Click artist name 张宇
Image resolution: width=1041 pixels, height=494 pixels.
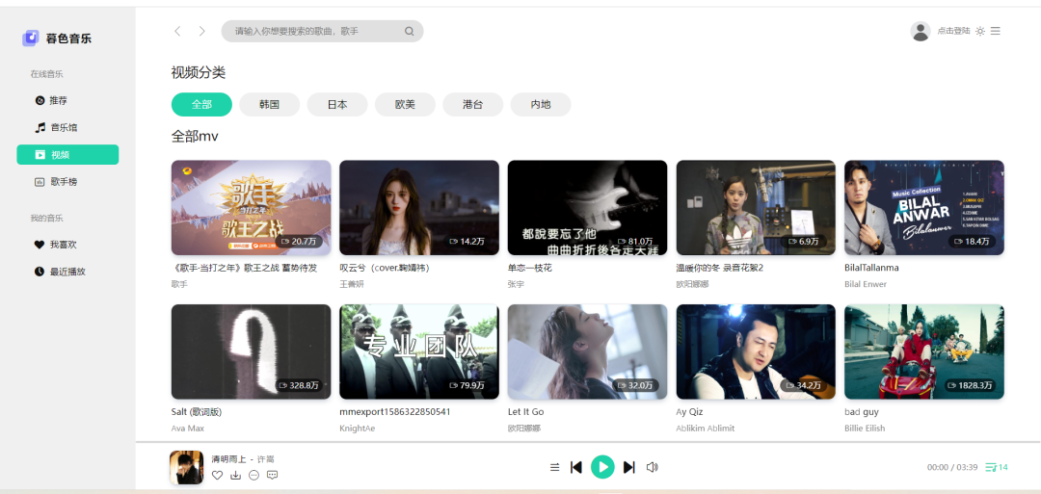tap(516, 284)
